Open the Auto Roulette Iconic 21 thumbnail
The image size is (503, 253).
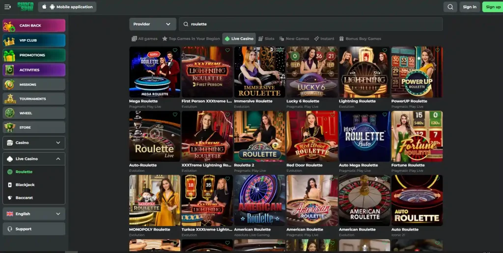point(417,200)
